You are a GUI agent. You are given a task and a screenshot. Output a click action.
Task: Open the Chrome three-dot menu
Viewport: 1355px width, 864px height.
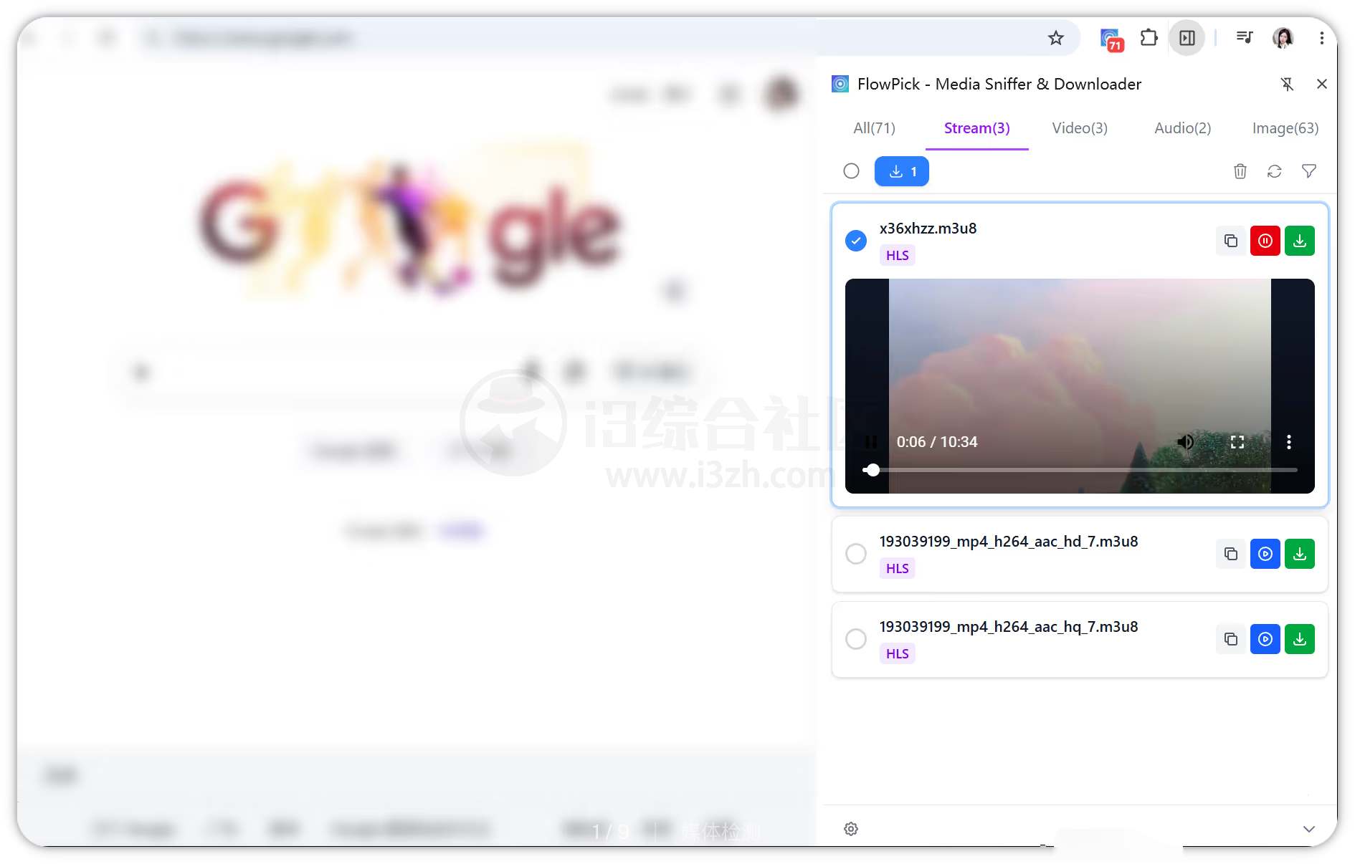click(1321, 38)
